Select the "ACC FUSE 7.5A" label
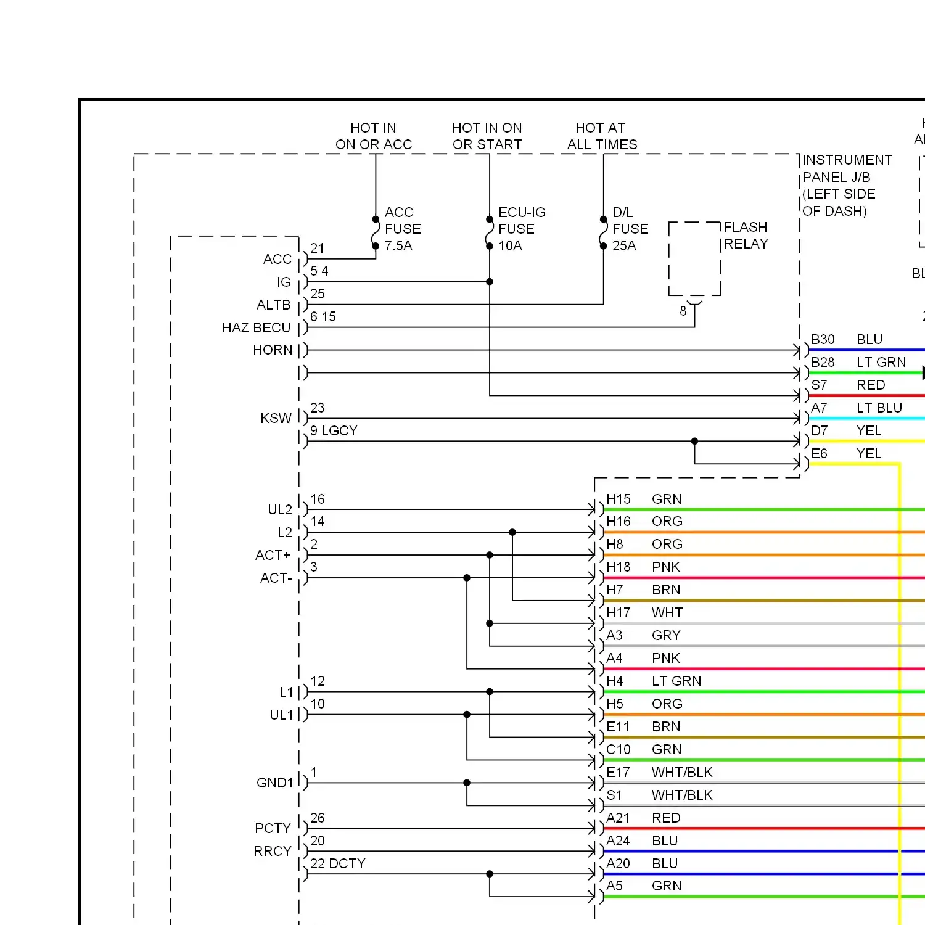Image resolution: width=925 pixels, height=925 pixels. [x=403, y=229]
